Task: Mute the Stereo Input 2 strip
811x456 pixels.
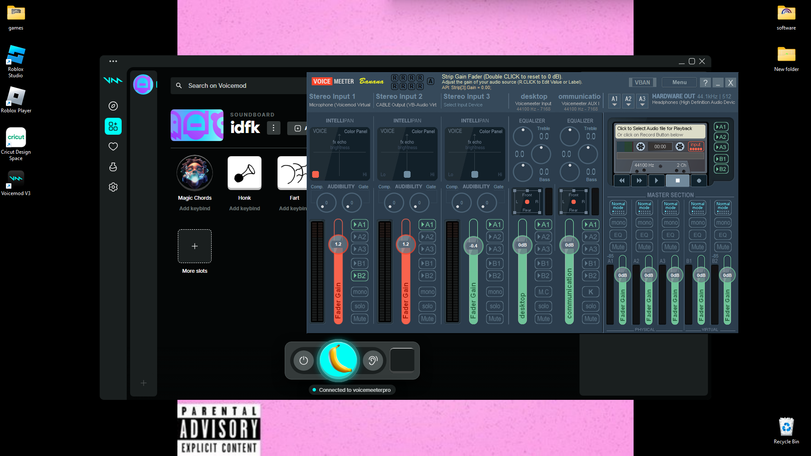Action: [x=427, y=319]
